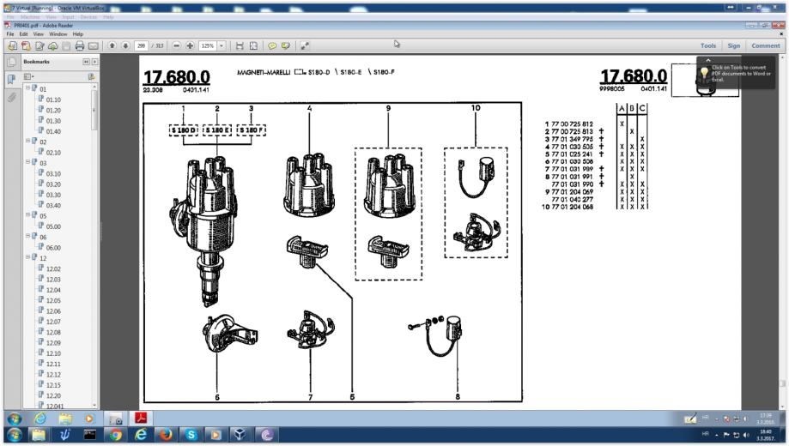789x446 pixels.
Task: Open Skype from host taskbar
Action: [191, 435]
